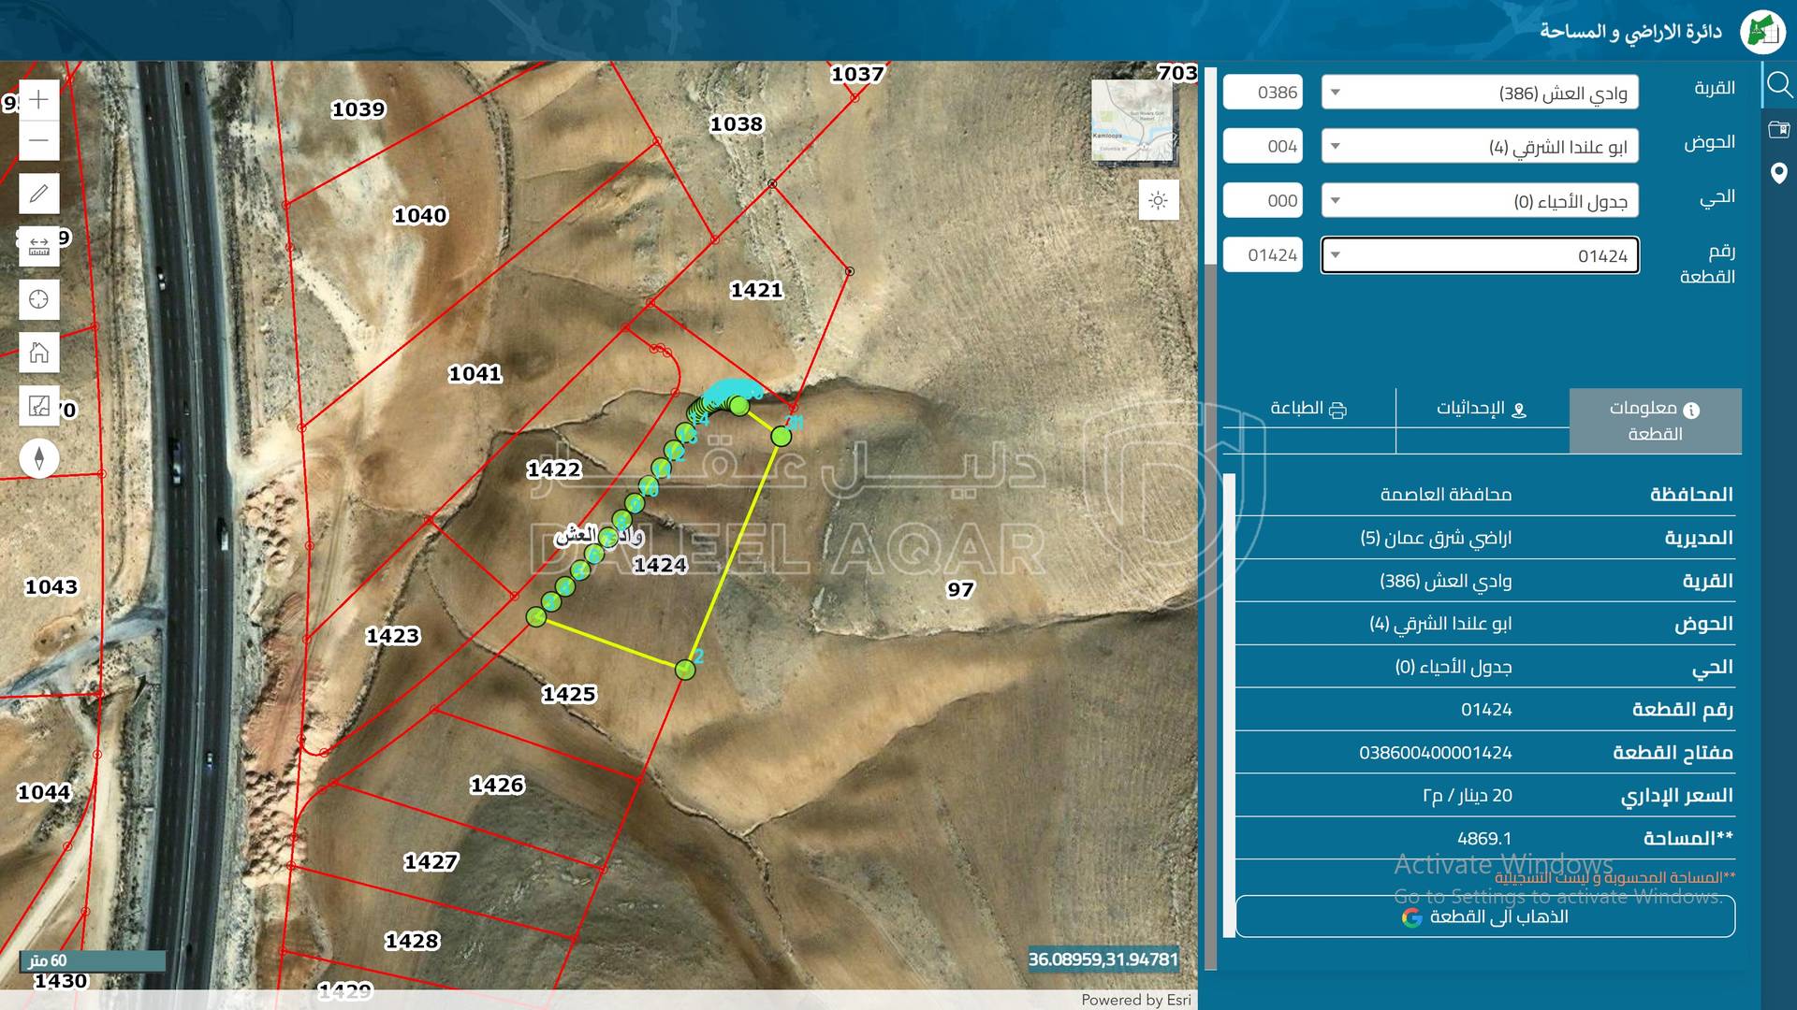This screenshot has height=1010, width=1797.
Task: Expand the village dropdown وادي العش
Action: tap(1479, 93)
